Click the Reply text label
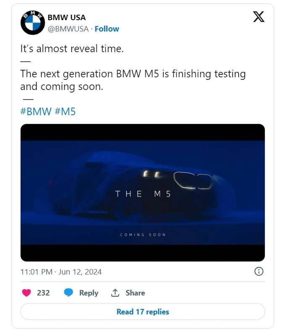This screenshot has width=285, height=335. [x=89, y=293]
